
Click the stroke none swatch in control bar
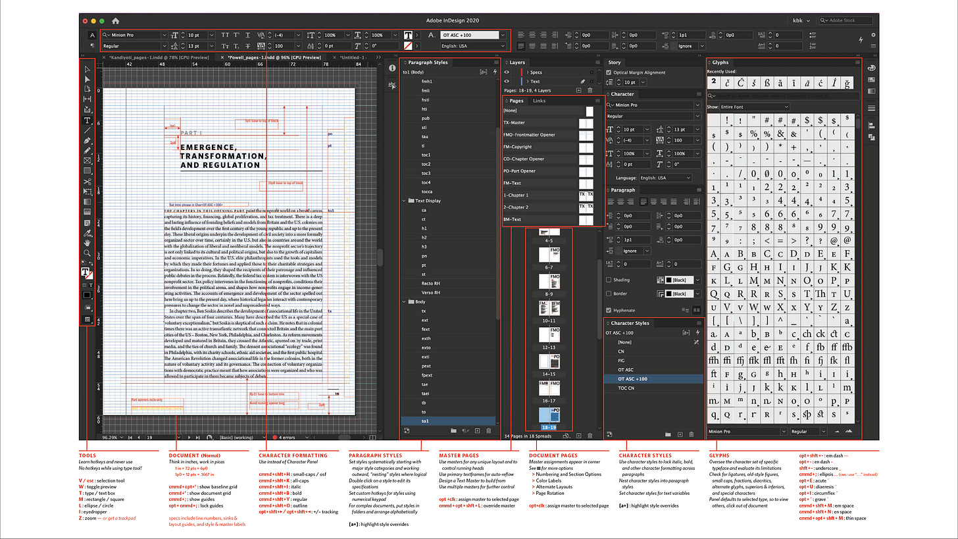pos(408,46)
